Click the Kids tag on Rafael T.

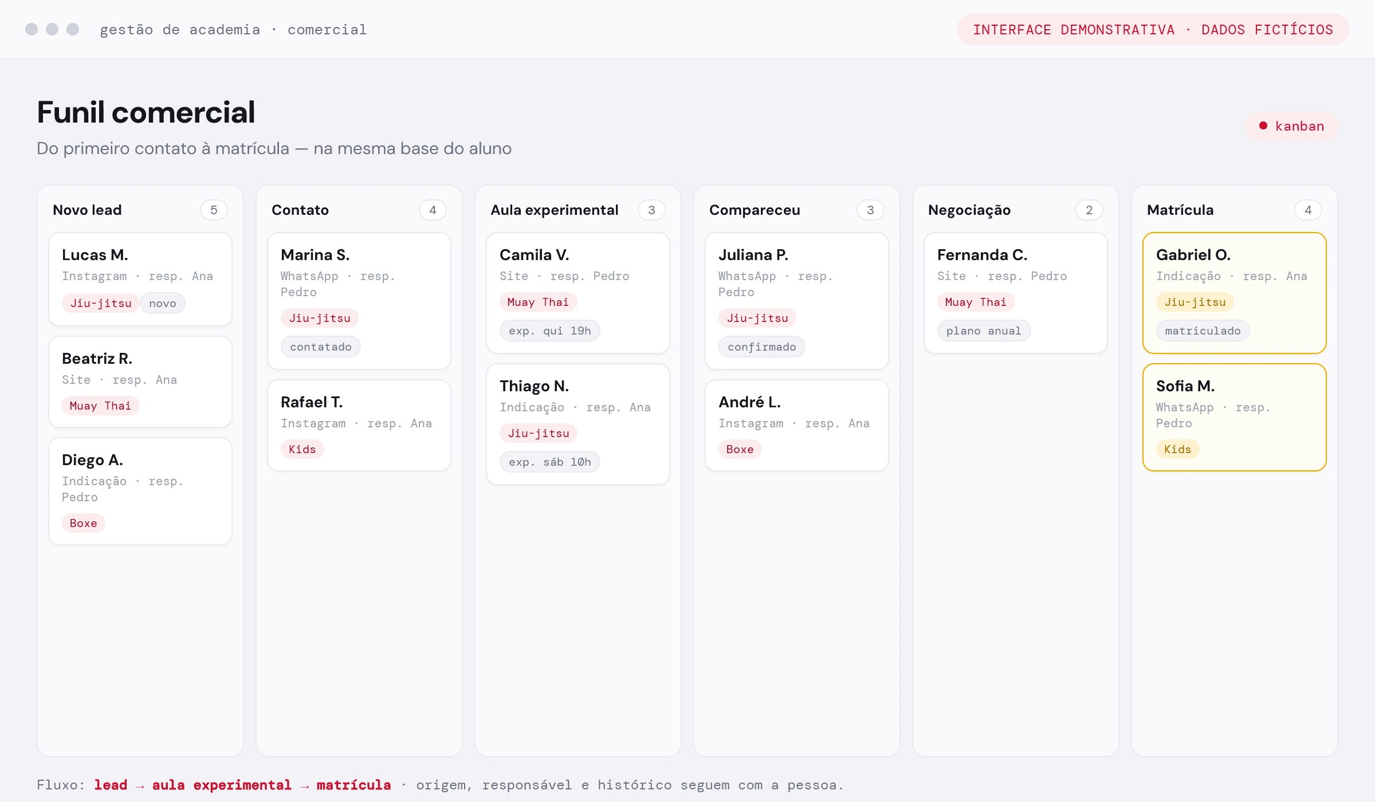(x=302, y=449)
